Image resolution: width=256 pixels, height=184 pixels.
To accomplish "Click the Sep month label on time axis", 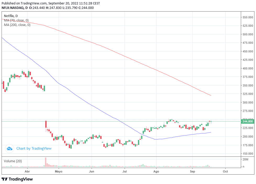I will 192,171.
